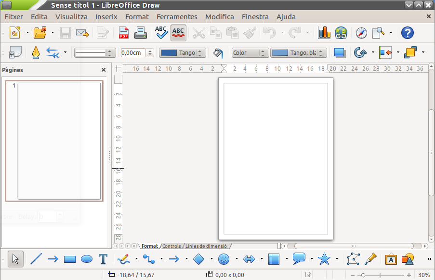
Task: Click the zoom out minus button
Action: pos(353,275)
